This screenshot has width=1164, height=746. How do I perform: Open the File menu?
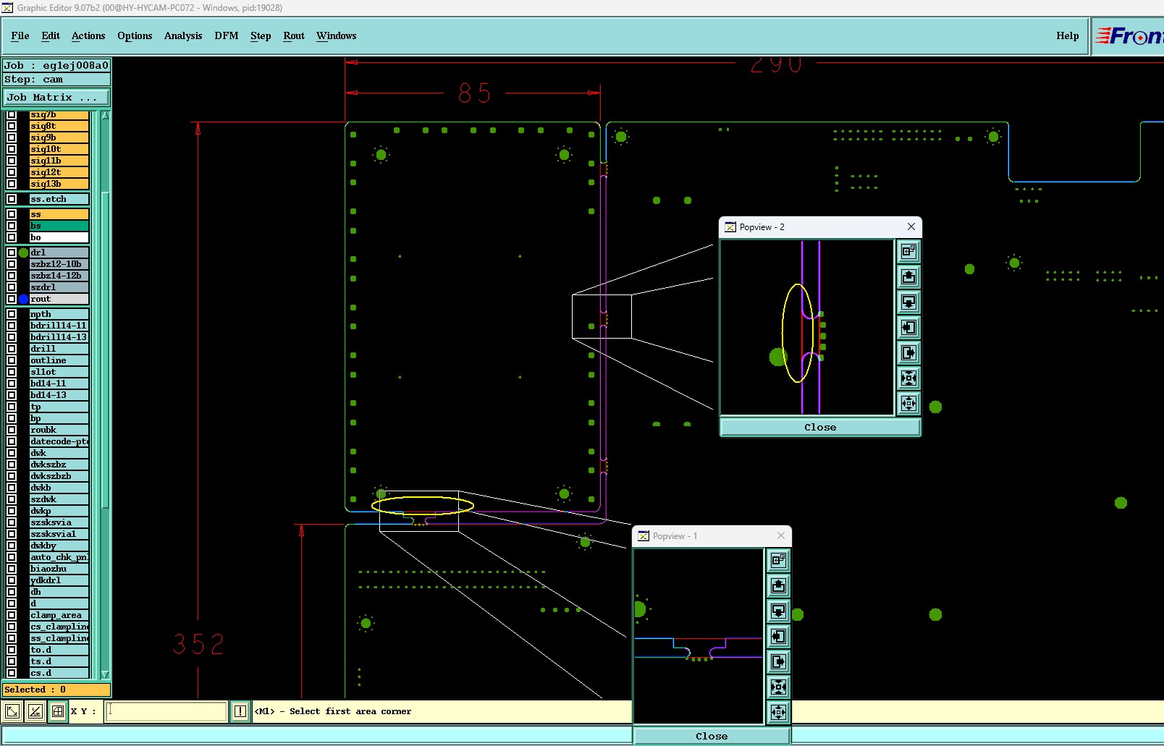[x=20, y=35]
